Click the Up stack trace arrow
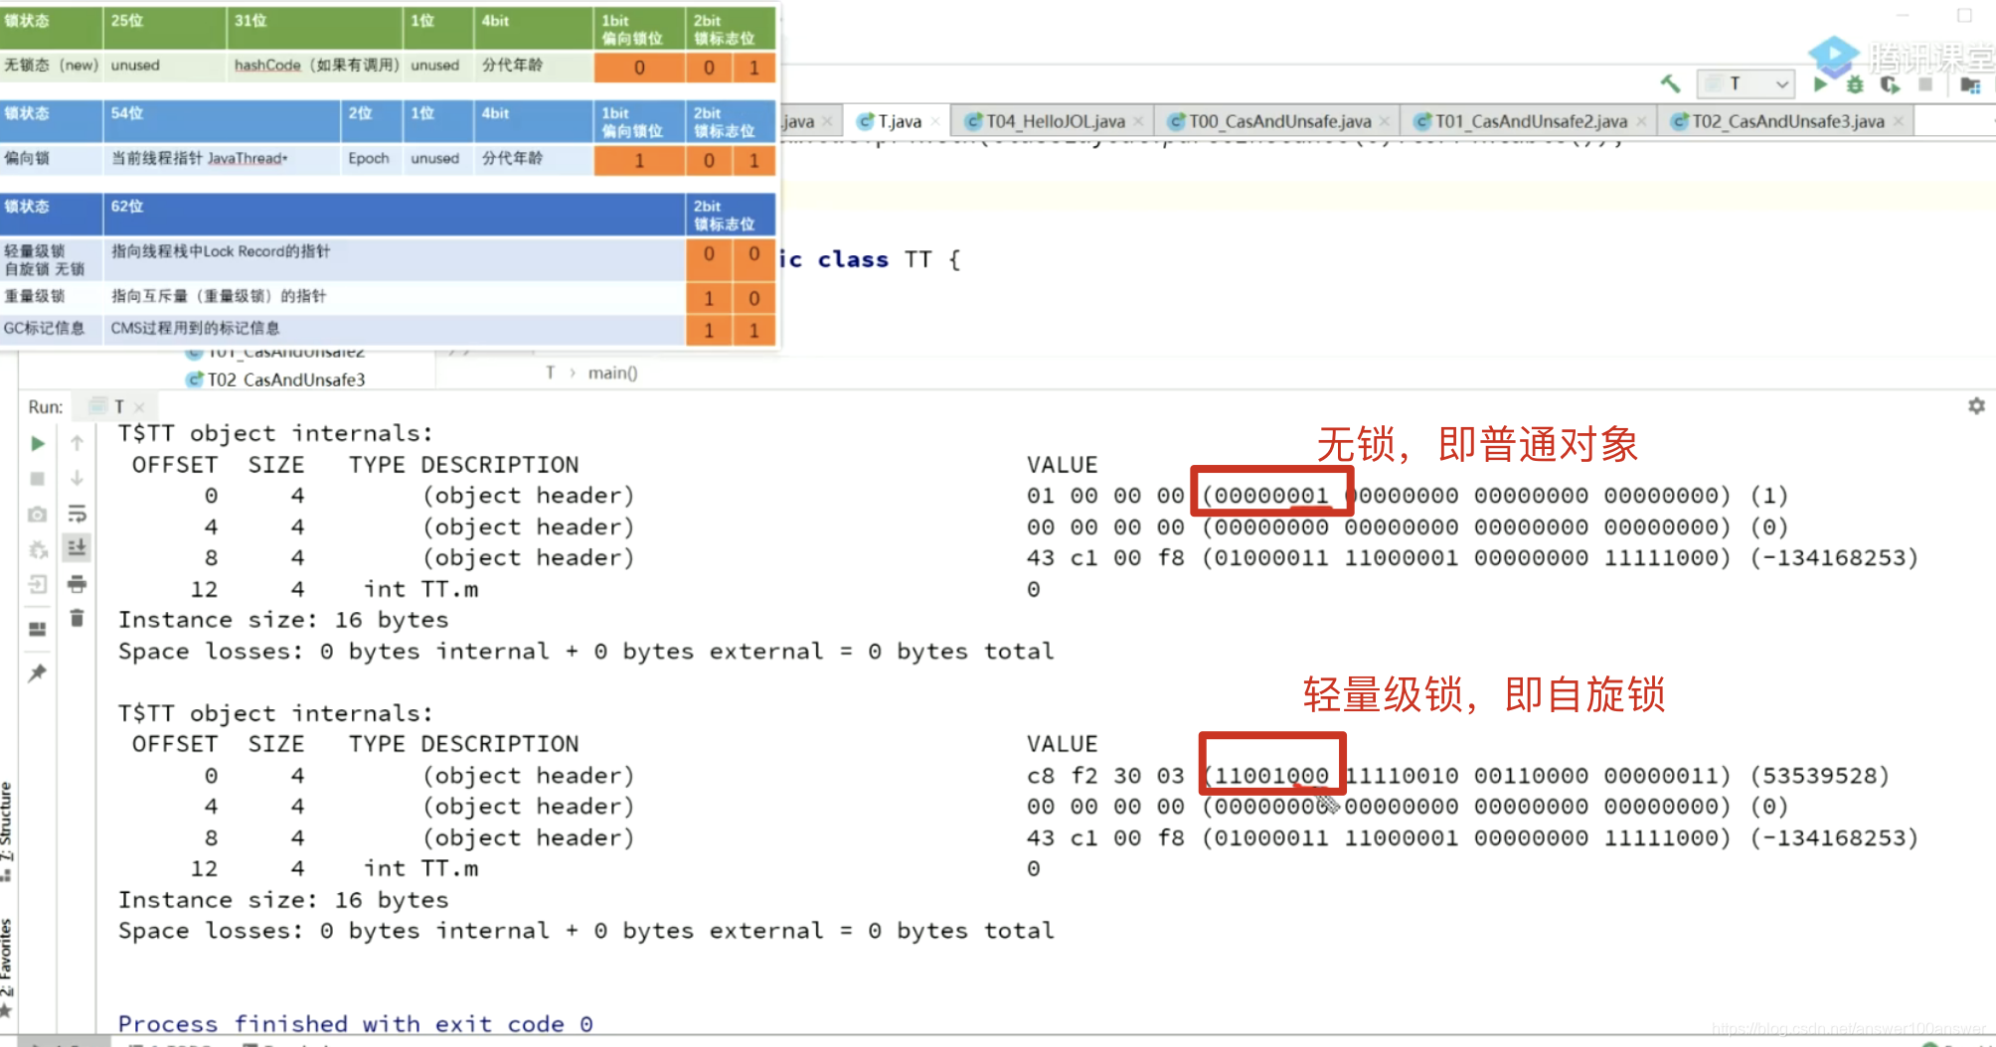The width and height of the screenshot is (1996, 1047). coord(77,444)
